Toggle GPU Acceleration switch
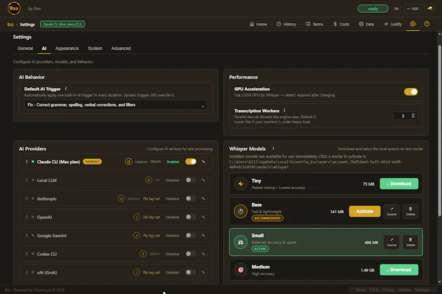Screen dimensions: 442x294 point(411,92)
